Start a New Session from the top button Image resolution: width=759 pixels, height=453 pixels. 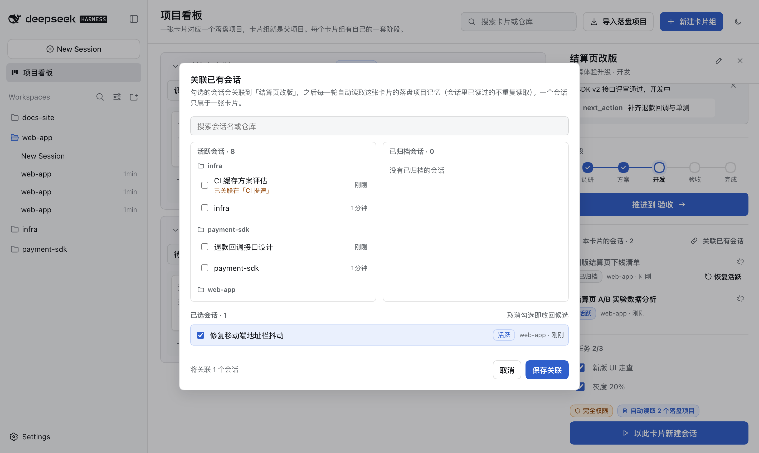pos(74,49)
